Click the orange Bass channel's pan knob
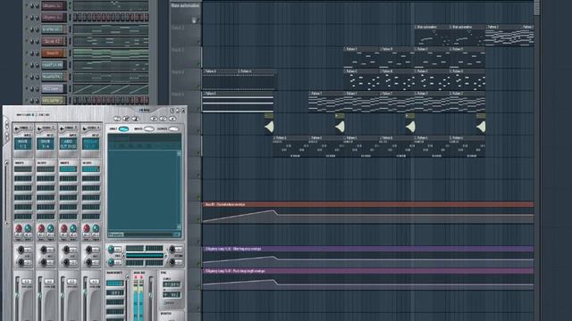This screenshot has width=572, height=321. [32, 53]
